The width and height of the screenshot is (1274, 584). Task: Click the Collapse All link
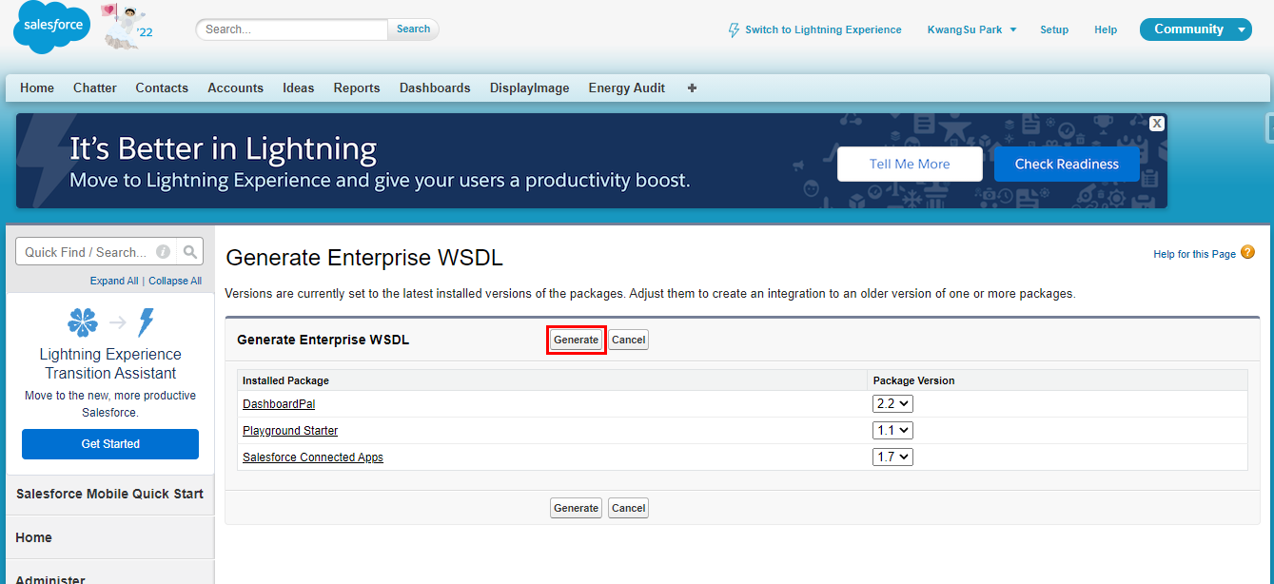tap(175, 281)
